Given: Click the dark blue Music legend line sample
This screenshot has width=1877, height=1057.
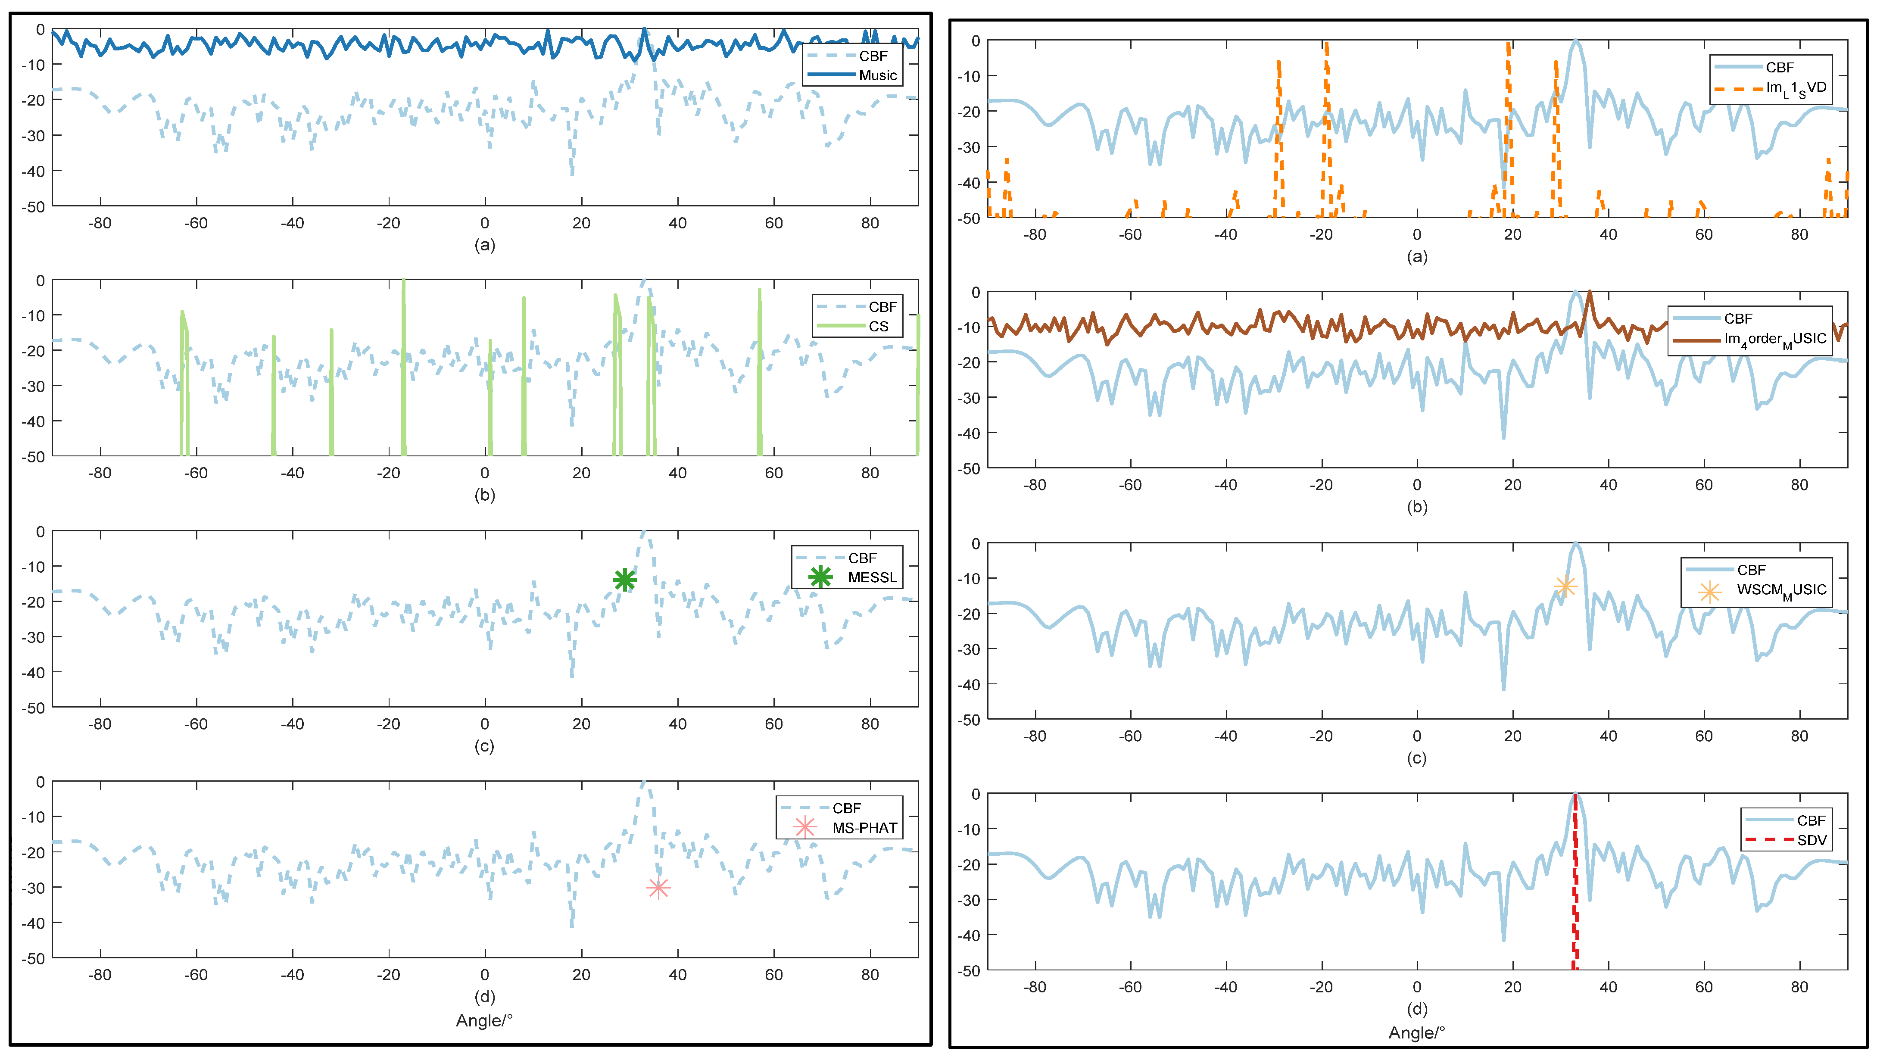Looking at the screenshot, I should [x=831, y=74].
